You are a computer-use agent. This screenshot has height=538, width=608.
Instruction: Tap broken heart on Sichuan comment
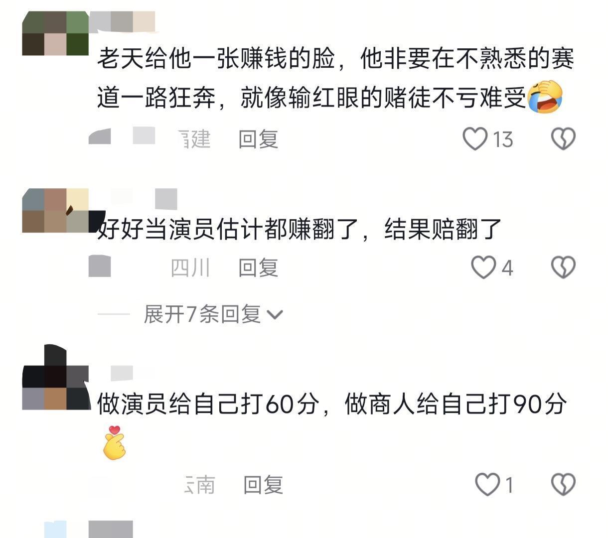click(563, 268)
